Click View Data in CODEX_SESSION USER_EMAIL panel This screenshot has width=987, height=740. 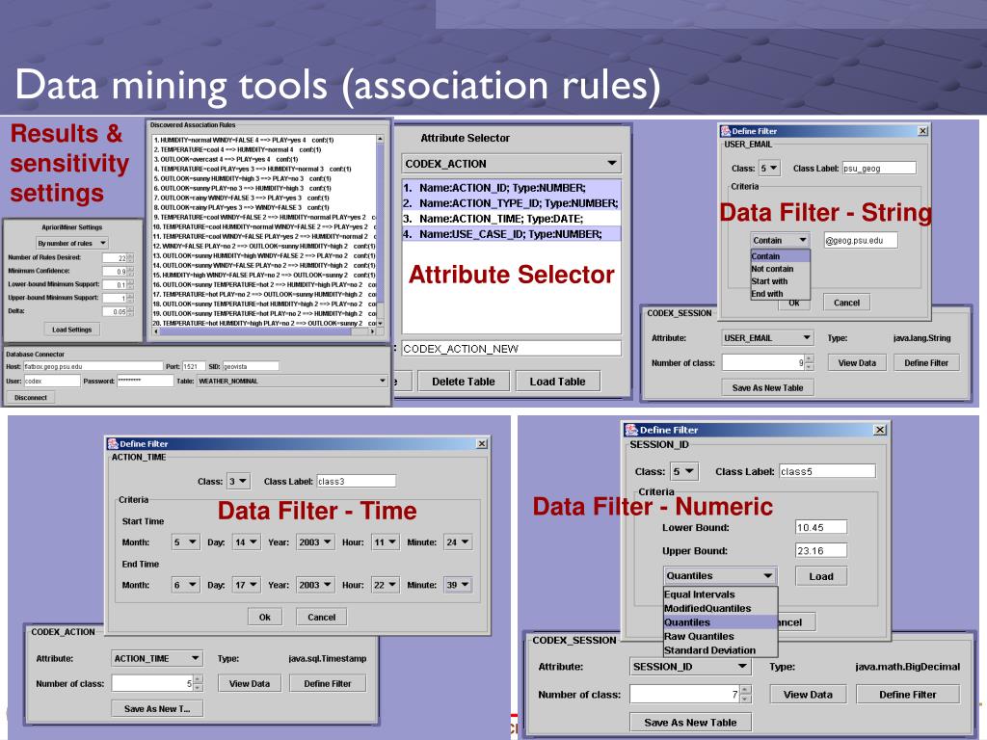(x=857, y=363)
